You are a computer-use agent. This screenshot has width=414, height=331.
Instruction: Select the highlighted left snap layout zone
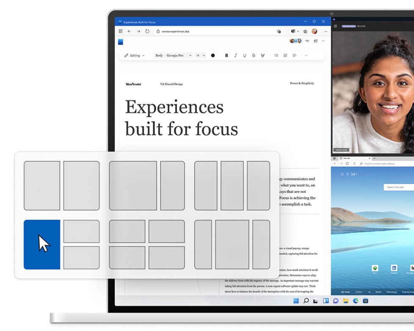[x=41, y=243]
